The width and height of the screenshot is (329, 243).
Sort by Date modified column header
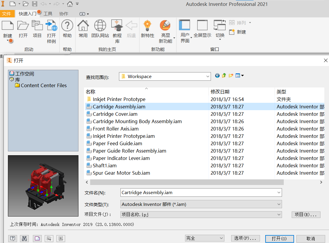pyautogui.click(x=241, y=92)
